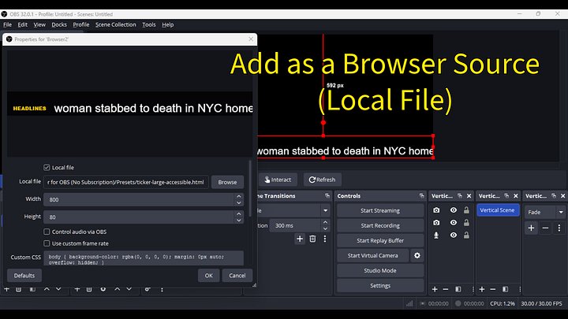Decrease 300 ms duration with down arrow
The width and height of the screenshot is (568, 319).
click(325, 228)
